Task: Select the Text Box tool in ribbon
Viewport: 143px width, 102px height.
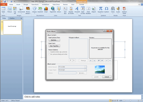Action: [x=65, y=9]
